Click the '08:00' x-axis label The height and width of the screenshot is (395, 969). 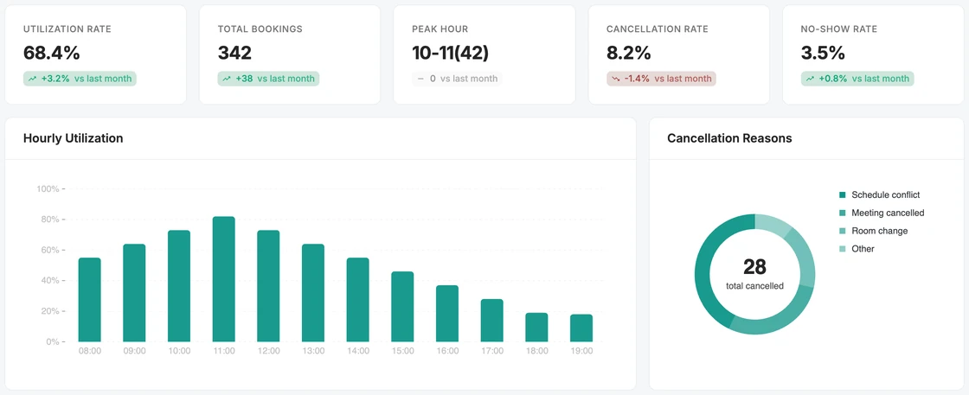[90, 351]
